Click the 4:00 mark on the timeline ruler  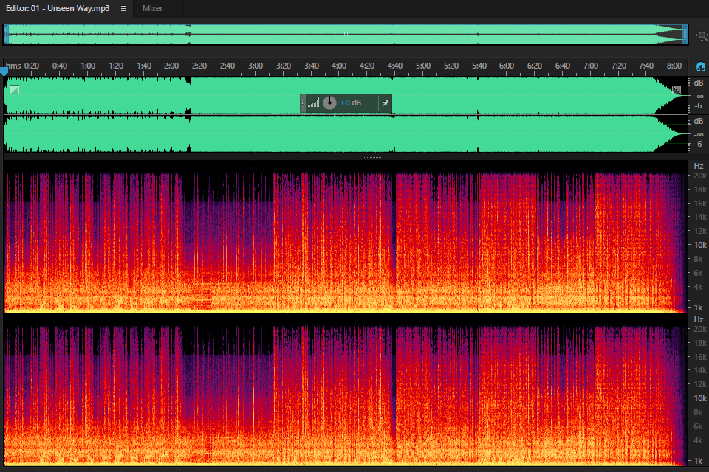coord(339,66)
